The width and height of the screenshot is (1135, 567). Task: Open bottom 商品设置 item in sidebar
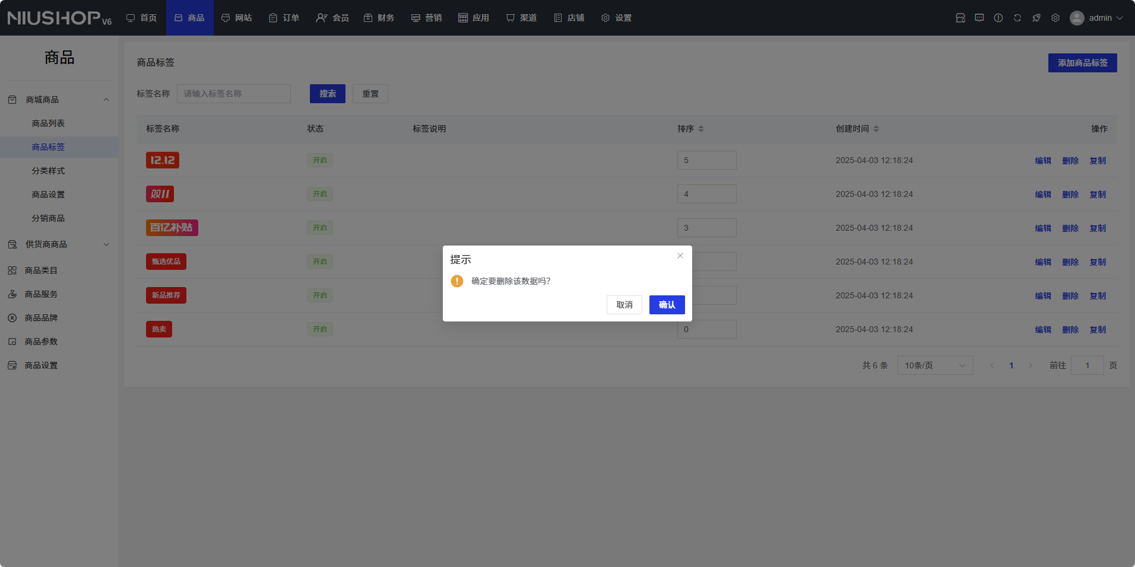(x=59, y=365)
